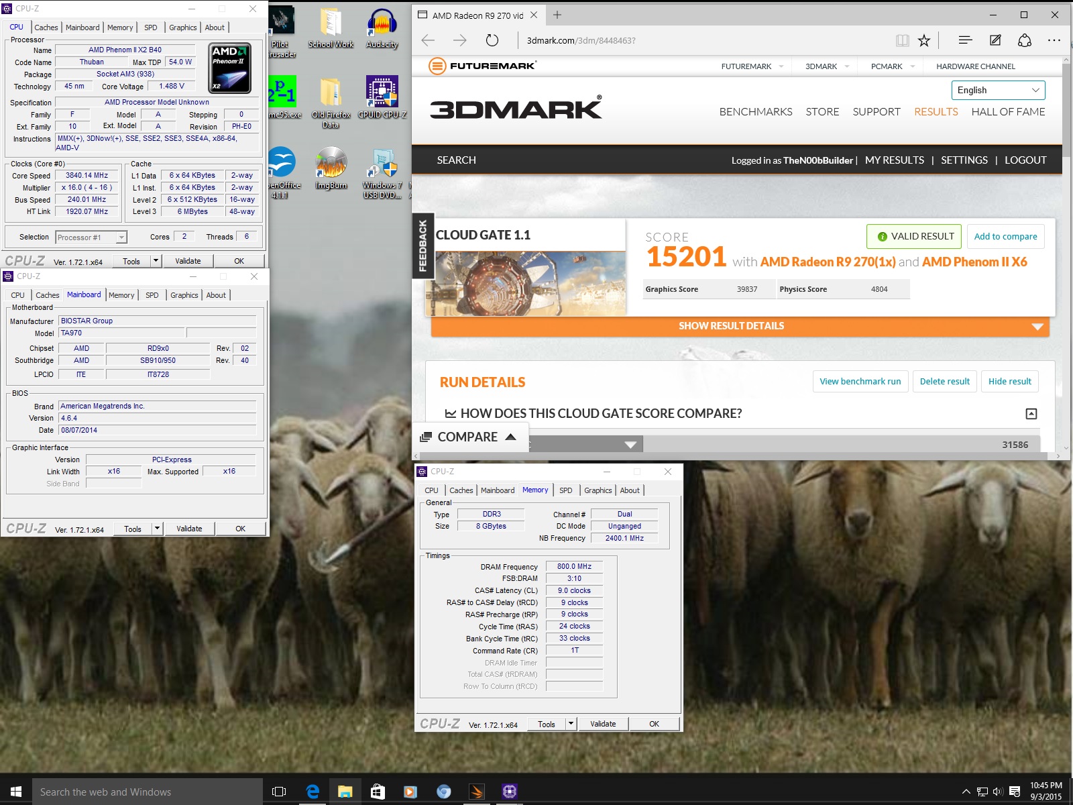Click Add to compare button
This screenshot has height=805, width=1073.
coord(1005,236)
